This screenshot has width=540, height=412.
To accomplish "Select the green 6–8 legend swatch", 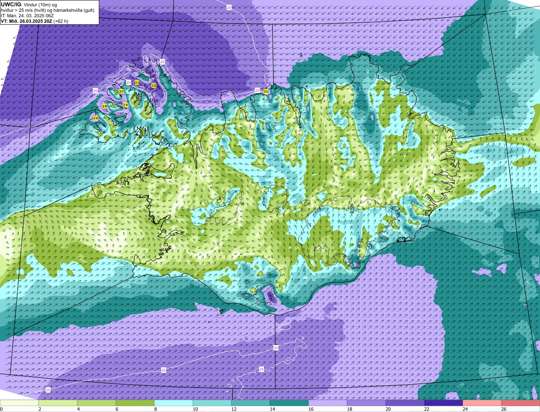I will [x=135, y=403].
